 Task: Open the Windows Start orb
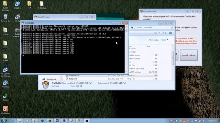[4, 121]
